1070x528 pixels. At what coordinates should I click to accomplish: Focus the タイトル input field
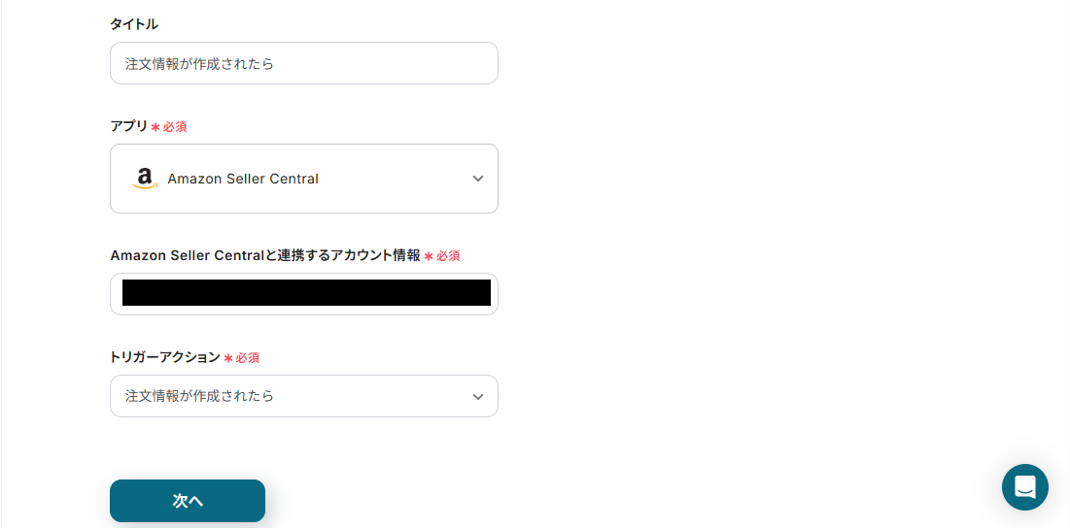coord(303,63)
